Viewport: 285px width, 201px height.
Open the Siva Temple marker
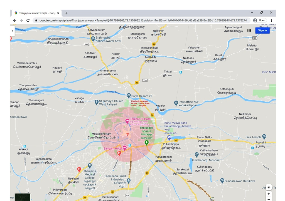coord(264,137)
